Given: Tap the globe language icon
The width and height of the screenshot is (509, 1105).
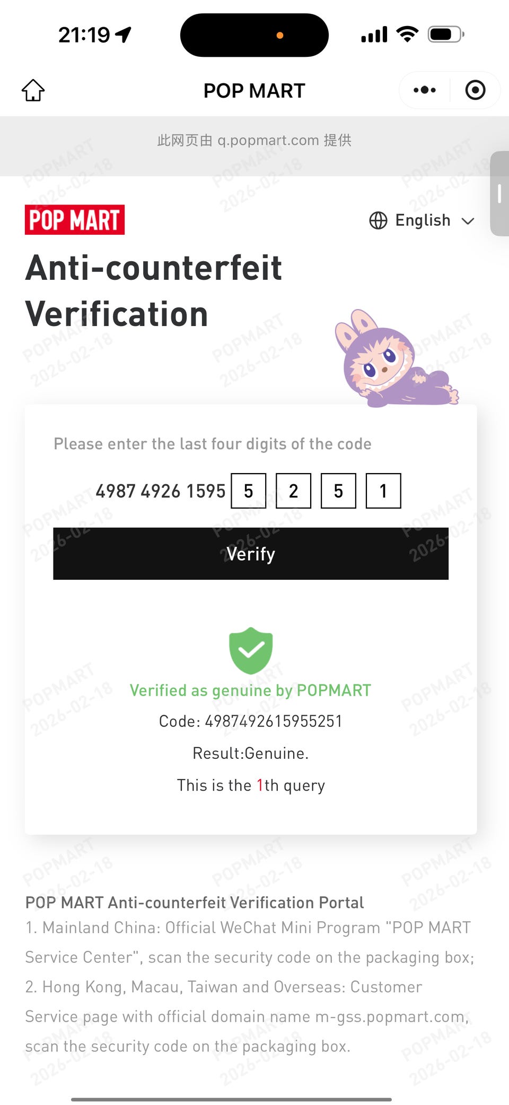Looking at the screenshot, I should [378, 220].
